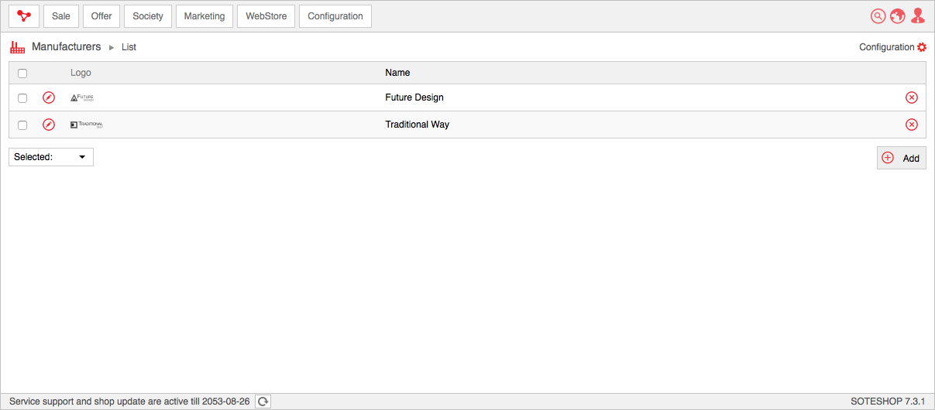
Task: Tick the select-all header checkbox
Action: pyautogui.click(x=22, y=73)
